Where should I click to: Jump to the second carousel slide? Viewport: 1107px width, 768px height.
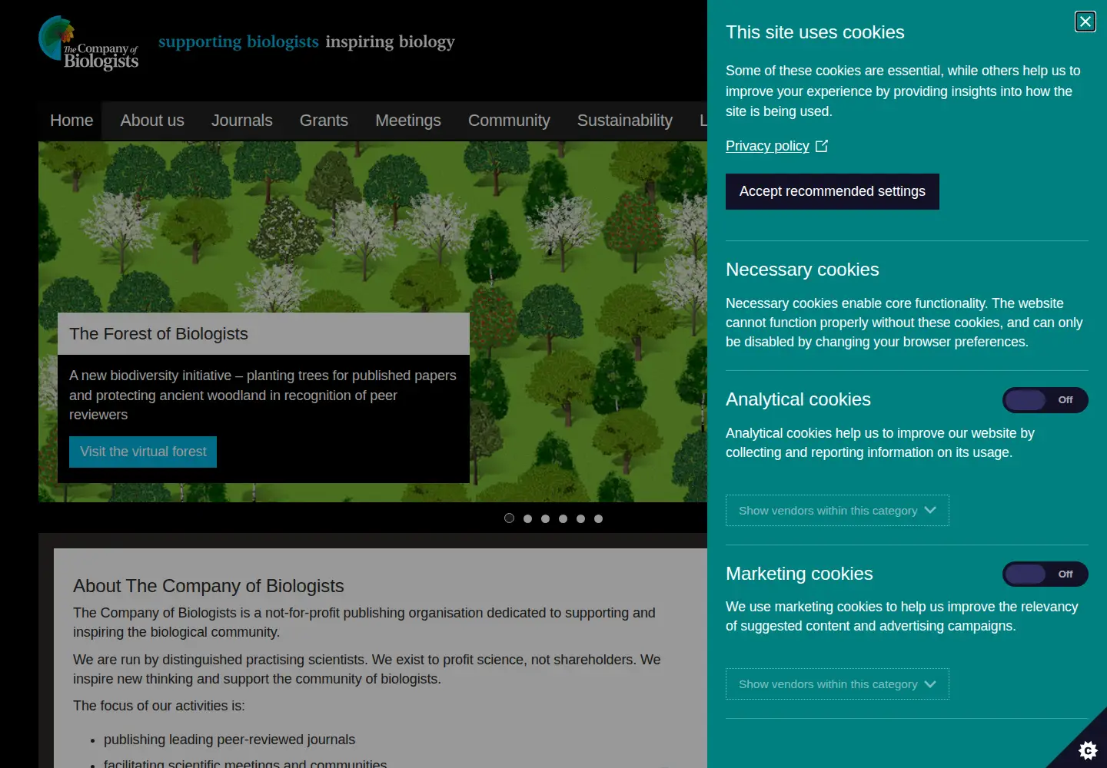coord(527,518)
